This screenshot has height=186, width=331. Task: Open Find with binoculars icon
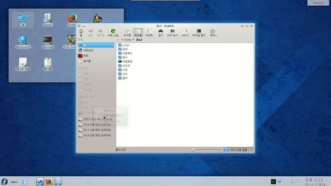tap(161, 33)
